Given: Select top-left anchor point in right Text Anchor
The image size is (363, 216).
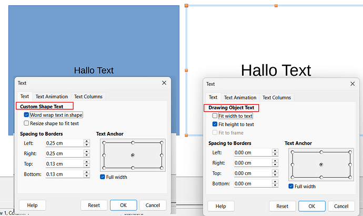Looking at the screenshot, I should tap(292, 152).
